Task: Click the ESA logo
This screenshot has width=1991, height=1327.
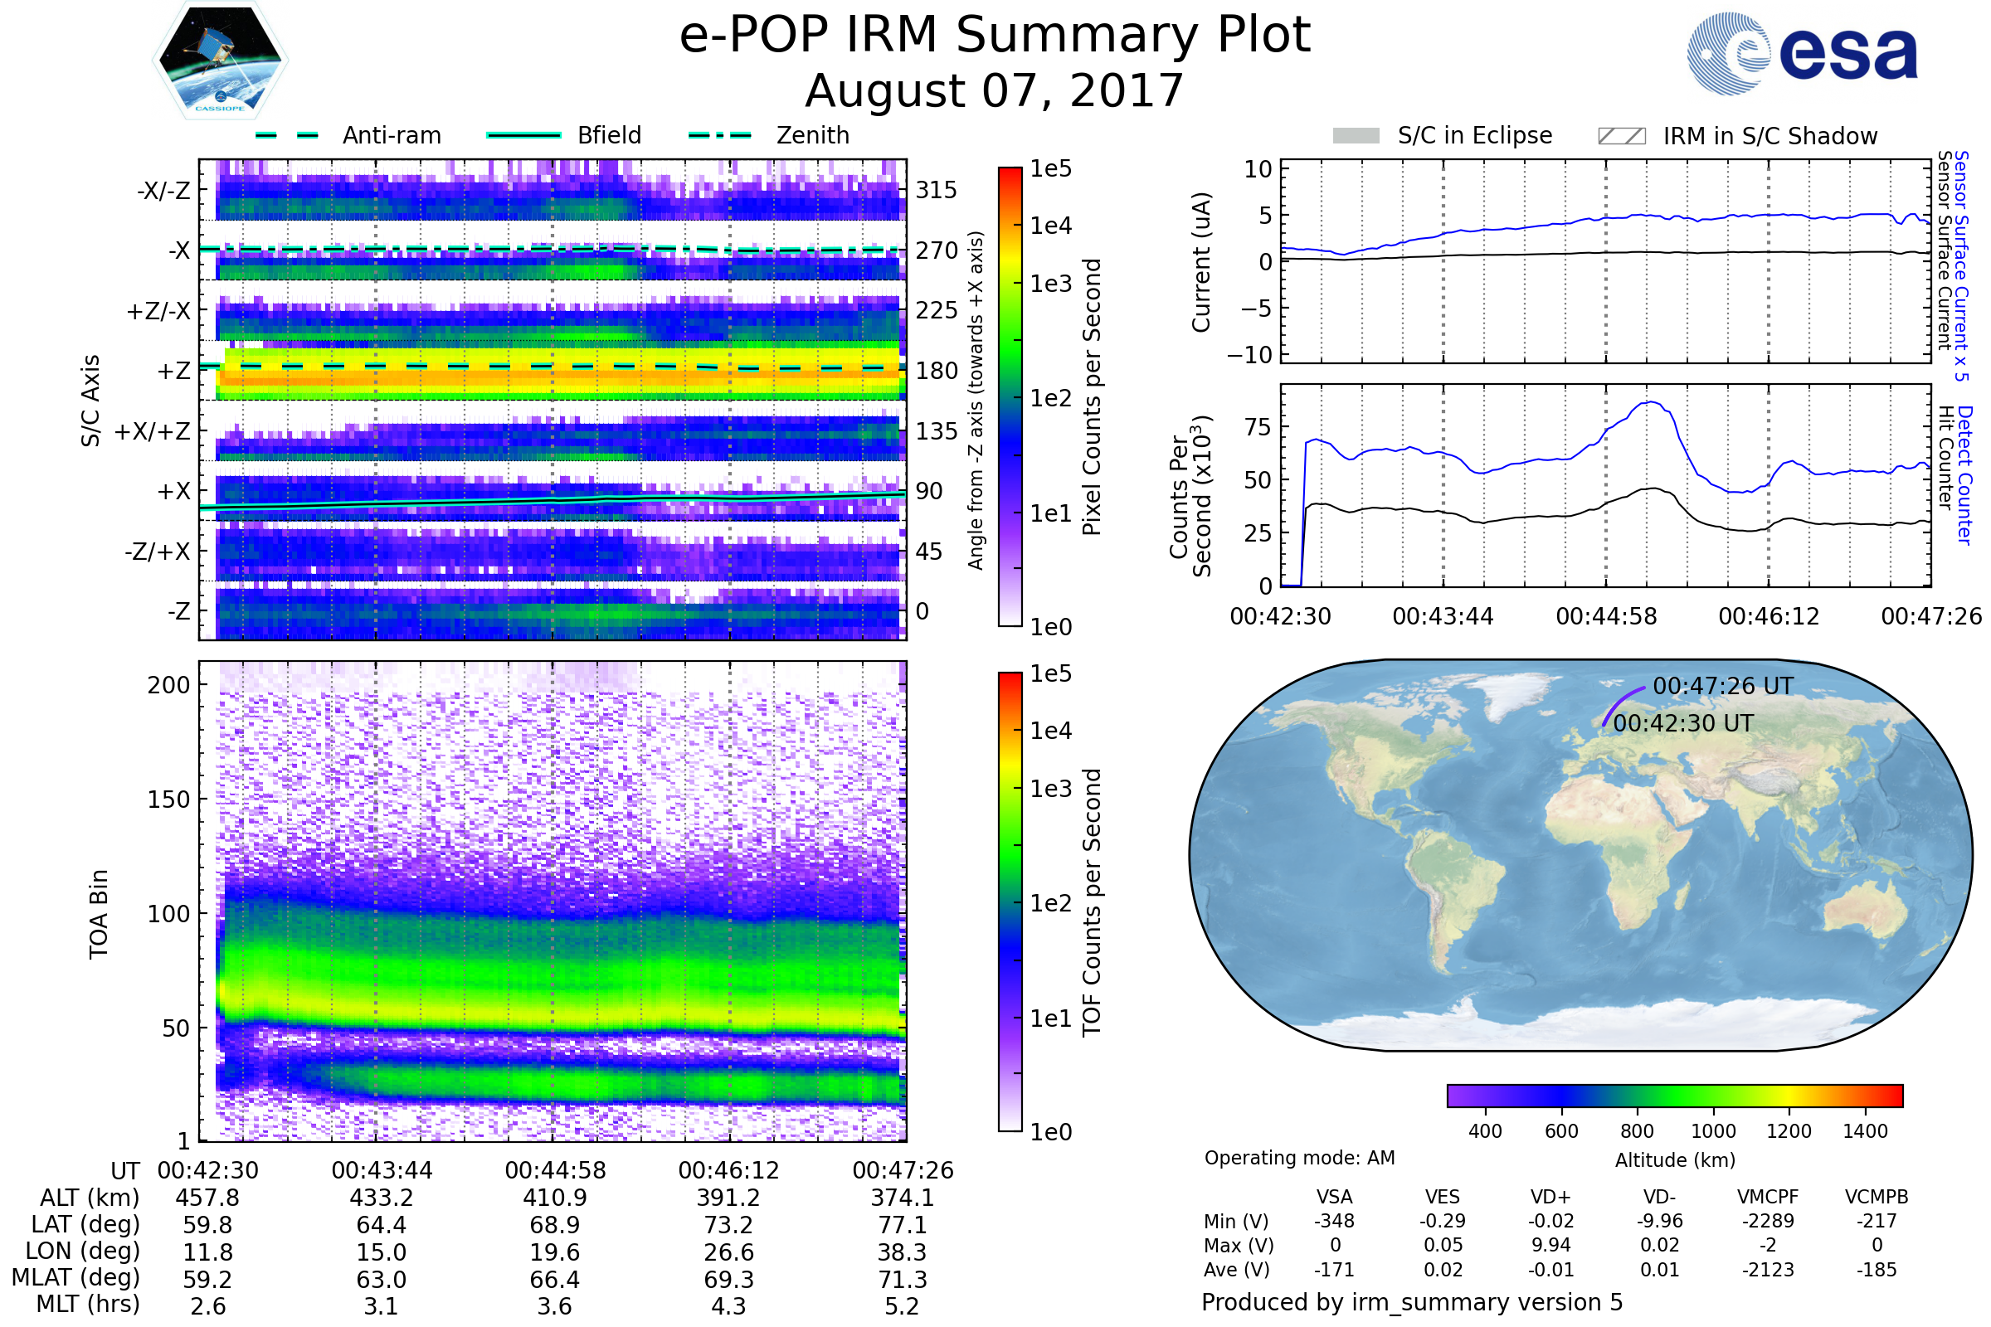Action: click(1801, 54)
